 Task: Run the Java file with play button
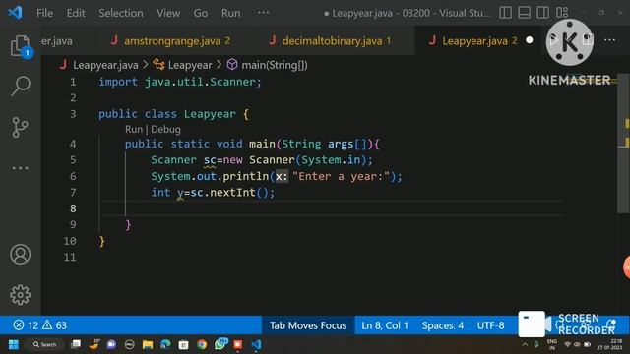[x=553, y=40]
